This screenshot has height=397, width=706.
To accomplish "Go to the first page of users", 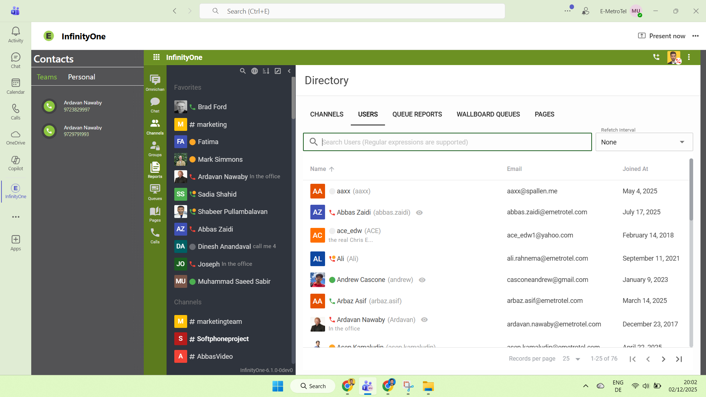I will click(632, 359).
